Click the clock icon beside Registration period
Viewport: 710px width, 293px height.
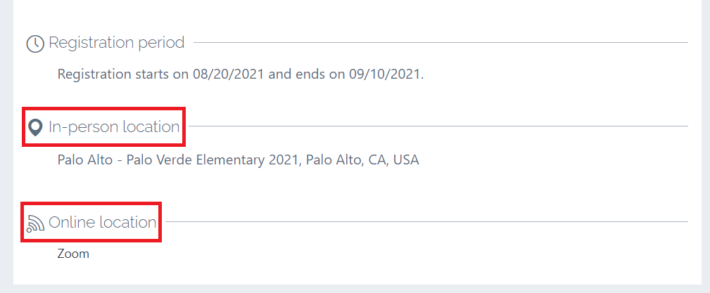[x=35, y=44]
